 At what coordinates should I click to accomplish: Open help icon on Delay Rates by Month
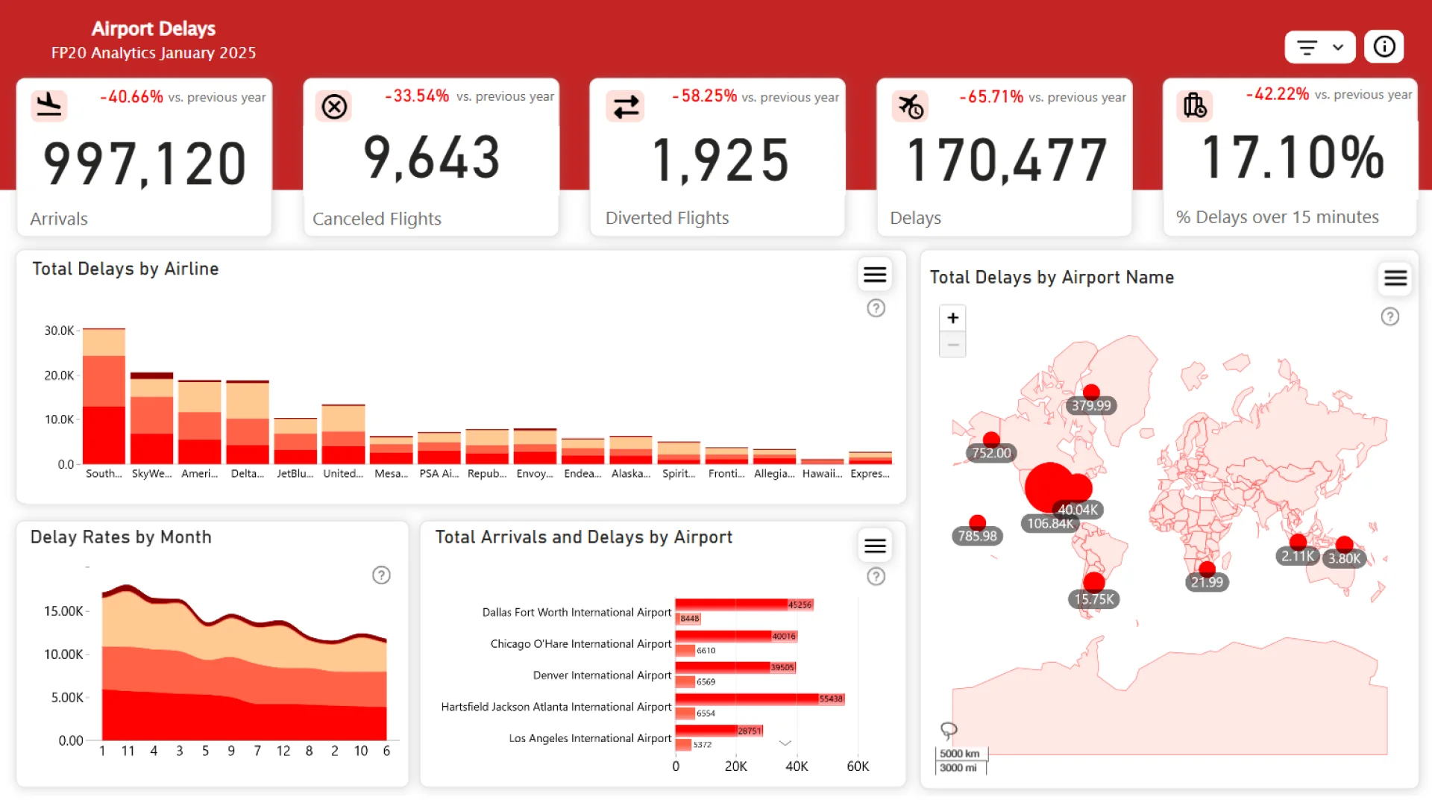click(x=381, y=575)
